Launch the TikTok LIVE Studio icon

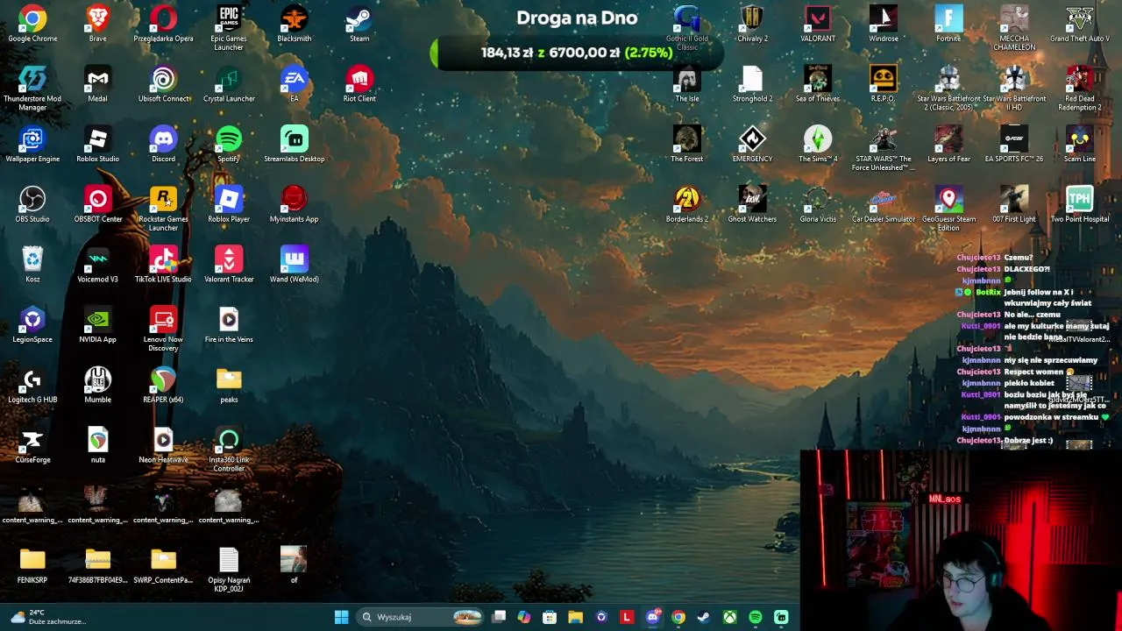click(x=163, y=265)
